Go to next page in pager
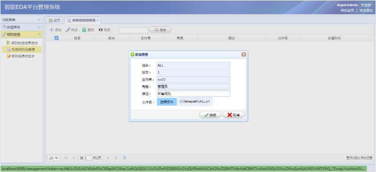 coord(108,158)
